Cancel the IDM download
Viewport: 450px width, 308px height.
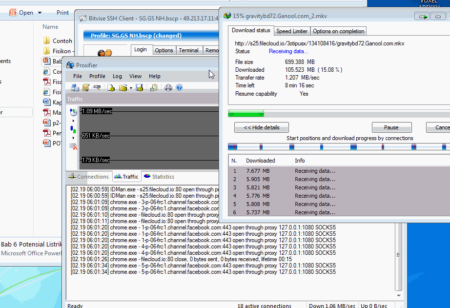(438, 127)
